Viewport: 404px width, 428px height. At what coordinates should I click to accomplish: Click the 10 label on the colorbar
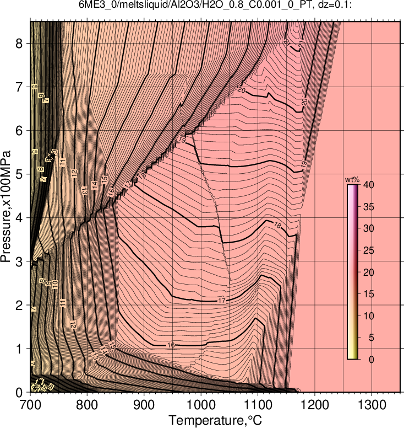point(369,316)
